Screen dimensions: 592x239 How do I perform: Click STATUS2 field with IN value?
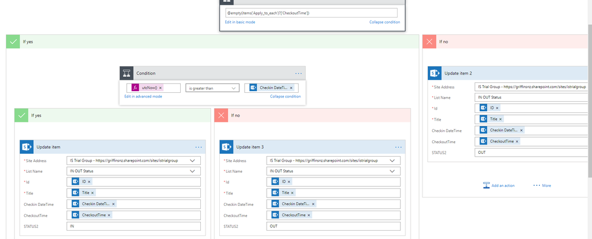(134, 226)
